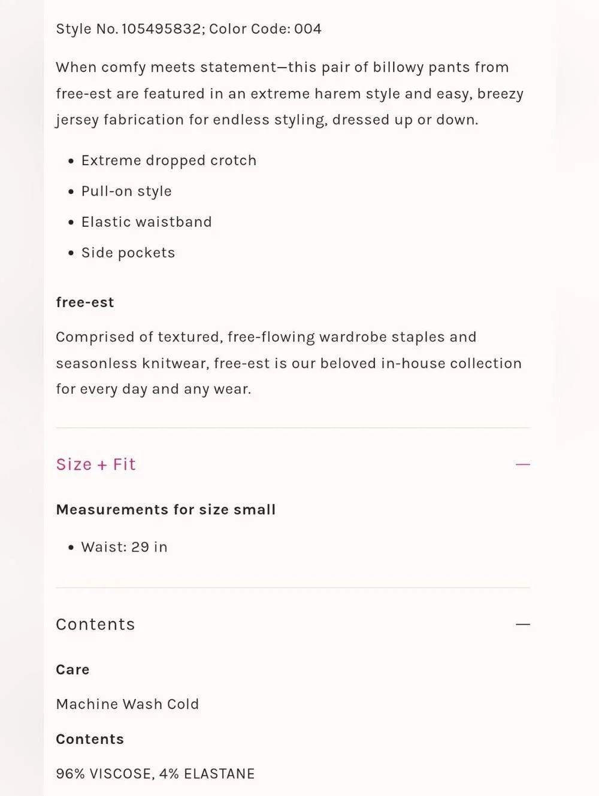599x796 pixels.
Task: Click the 'When comfy meets statement' description paragraph
Action: tap(290, 93)
